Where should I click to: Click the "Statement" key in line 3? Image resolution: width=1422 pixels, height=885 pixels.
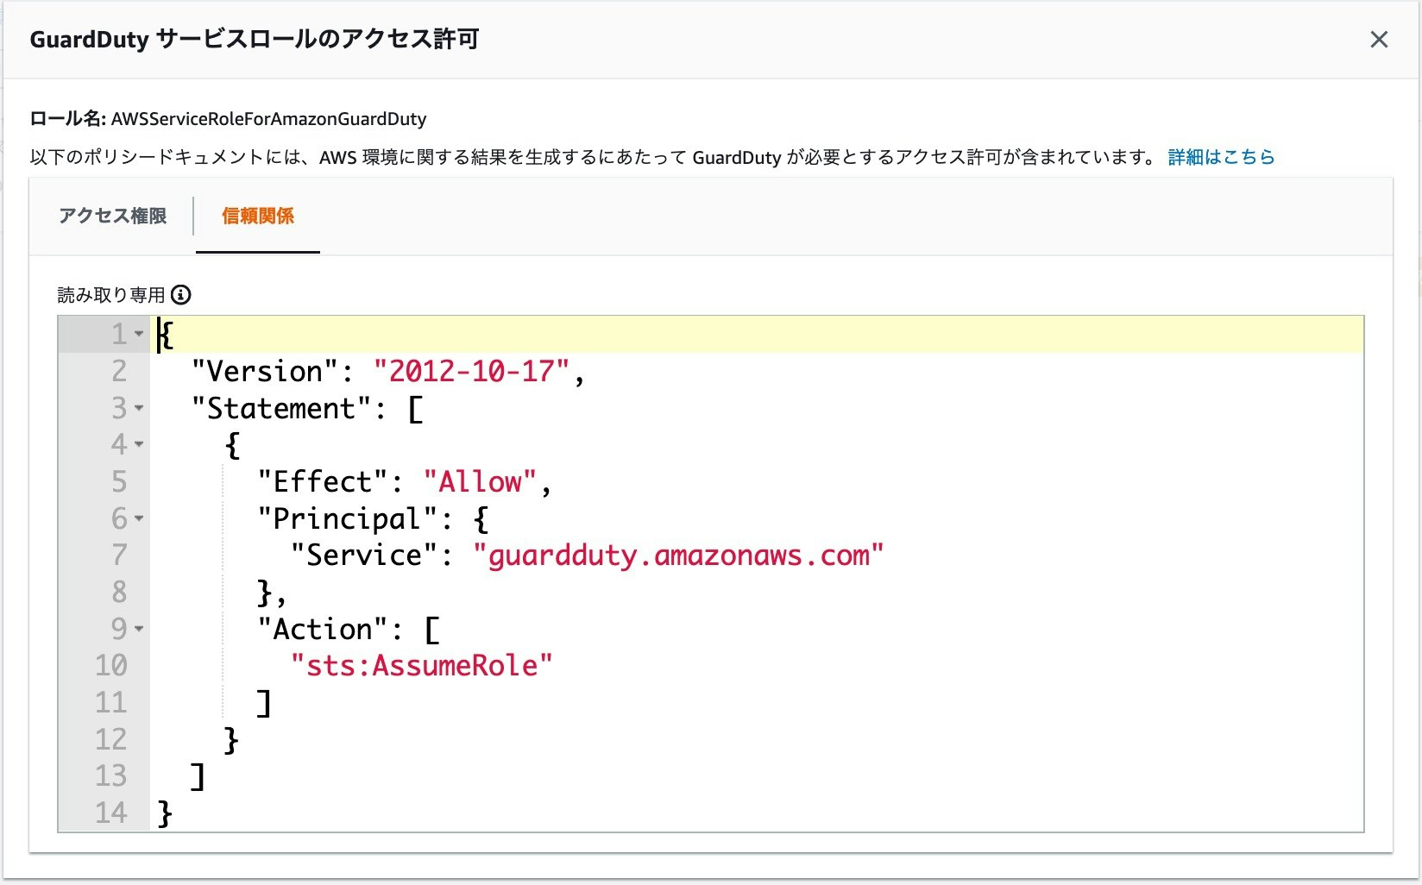[282, 408]
